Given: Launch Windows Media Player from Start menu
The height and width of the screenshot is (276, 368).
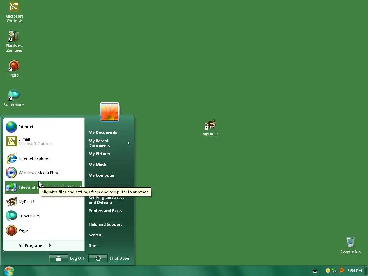Looking at the screenshot, I should pyautogui.click(x=43, y=173).
